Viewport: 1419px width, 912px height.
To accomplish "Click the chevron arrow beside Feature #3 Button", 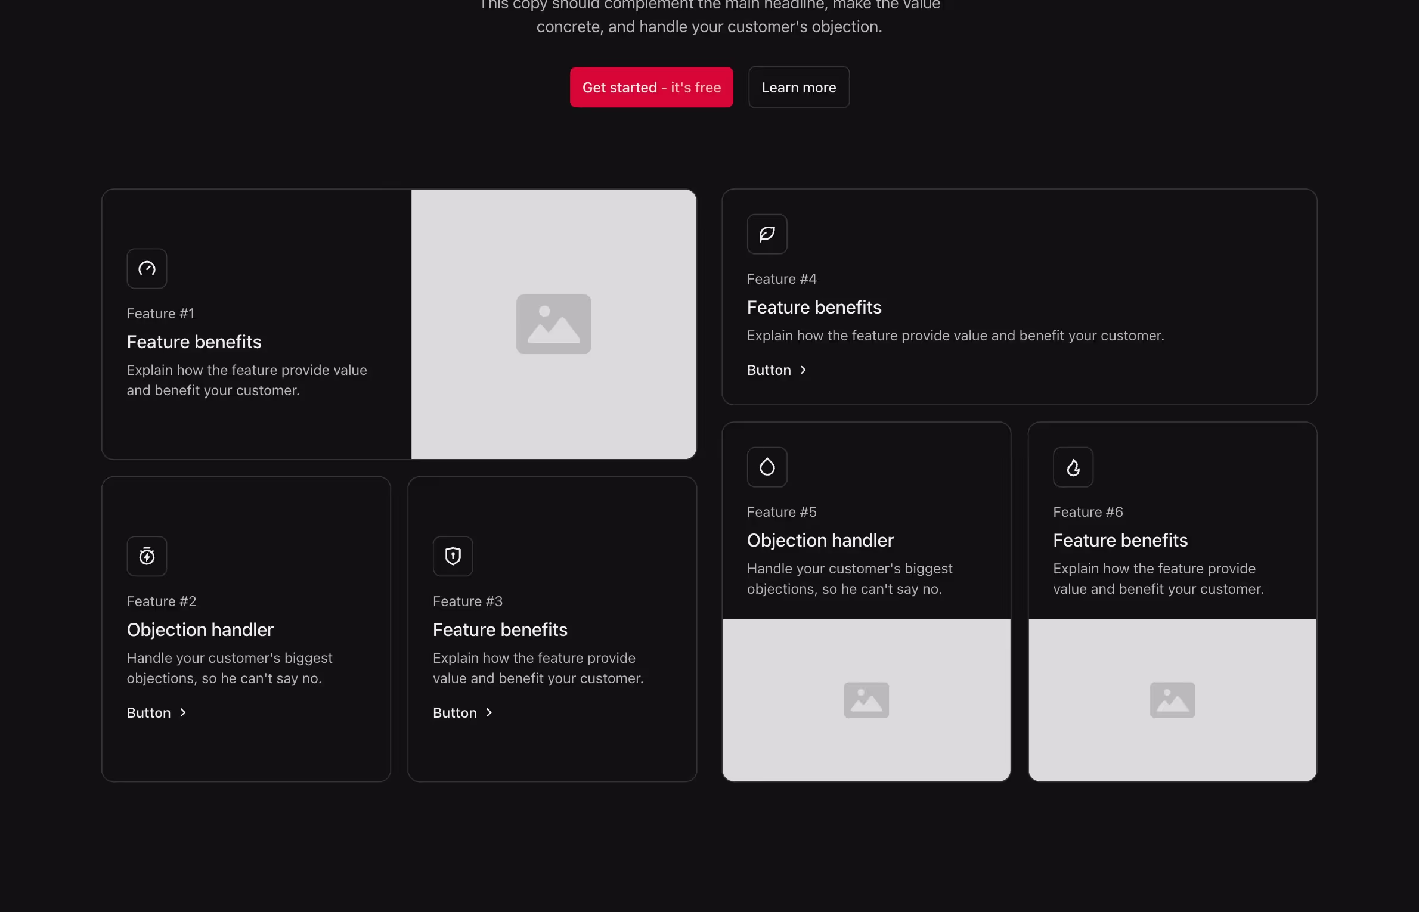I will point(488,712).
